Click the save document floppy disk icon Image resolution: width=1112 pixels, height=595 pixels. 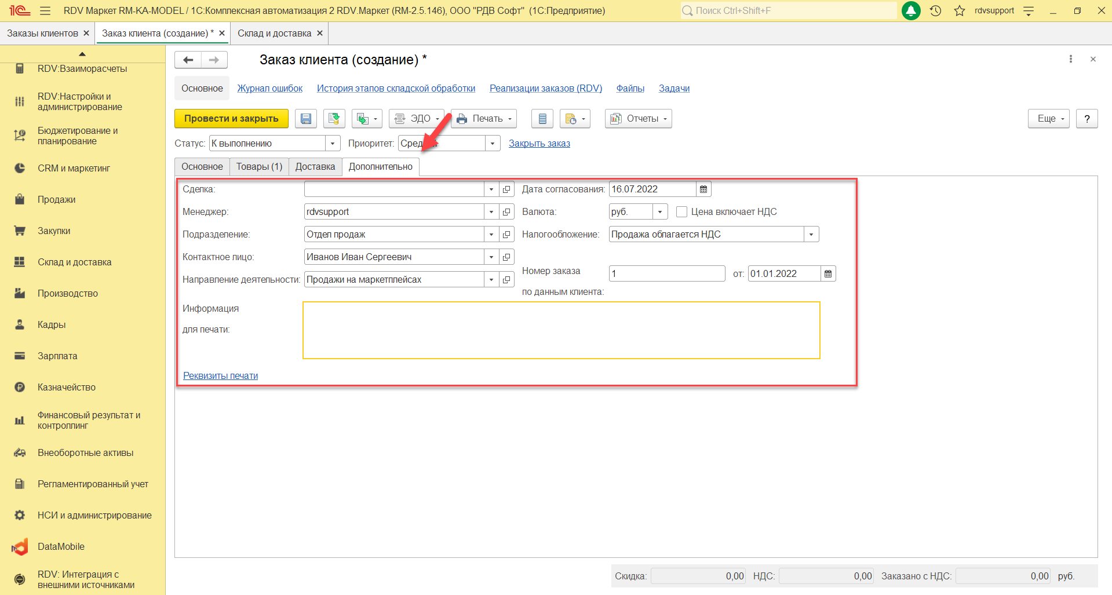[305, 119]
